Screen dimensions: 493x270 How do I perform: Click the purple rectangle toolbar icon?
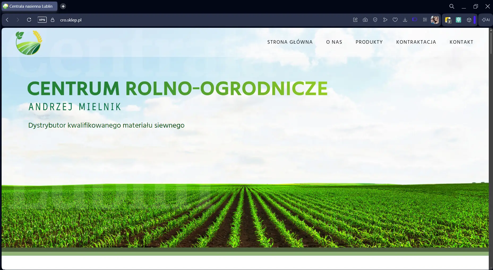[415, 19]
